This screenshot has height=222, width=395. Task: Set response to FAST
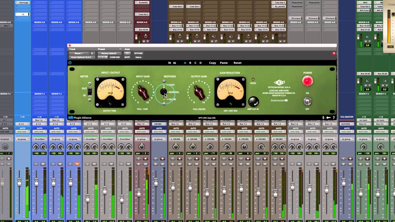(172, 85)
